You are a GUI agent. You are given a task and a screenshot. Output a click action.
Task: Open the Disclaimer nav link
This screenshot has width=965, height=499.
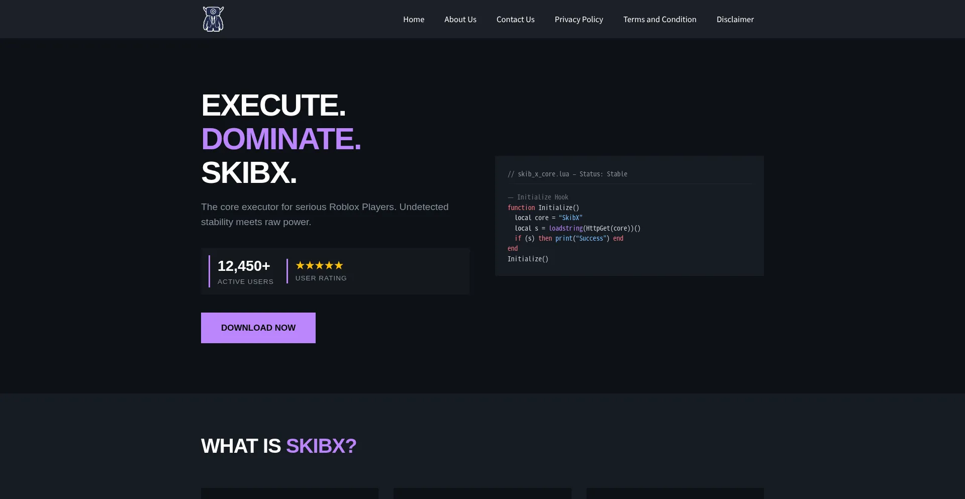735,19
